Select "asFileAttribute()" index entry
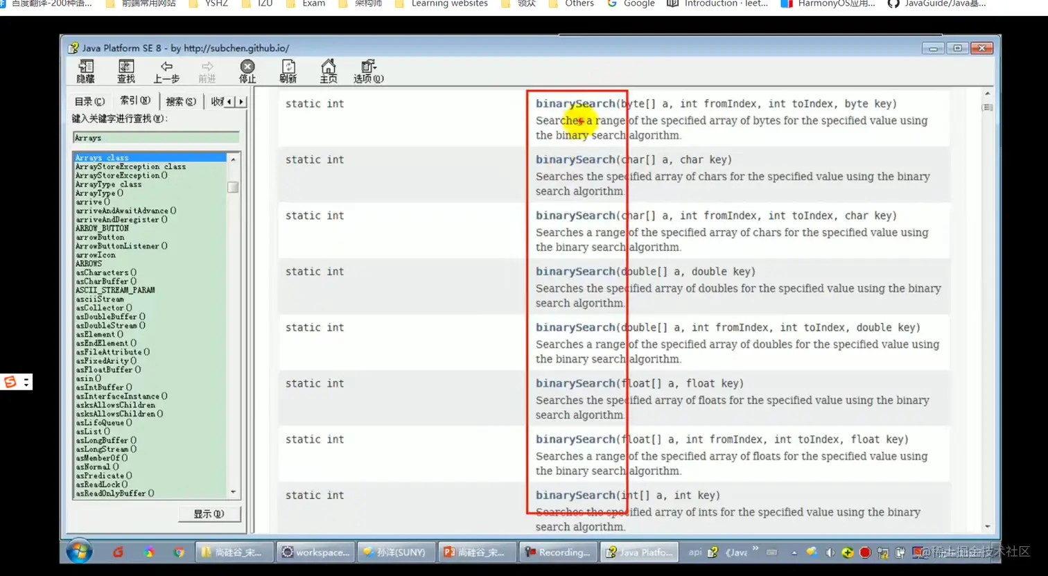This screenshot has width=1048, height=576. point(112,352)
